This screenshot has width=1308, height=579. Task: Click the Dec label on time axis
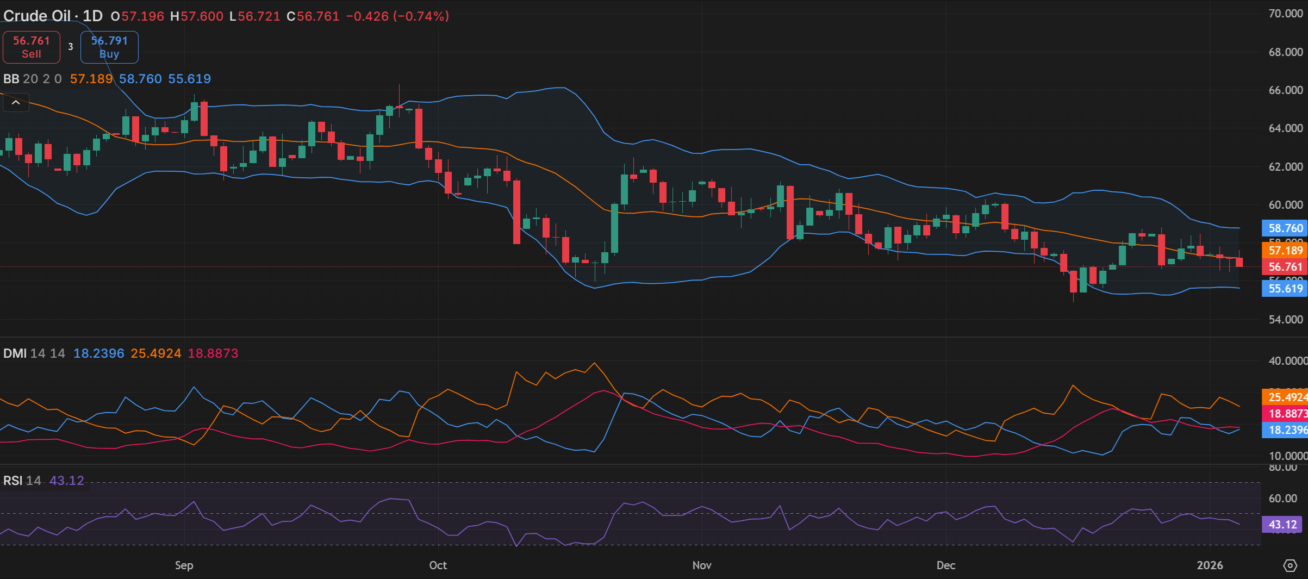[945, 565]
